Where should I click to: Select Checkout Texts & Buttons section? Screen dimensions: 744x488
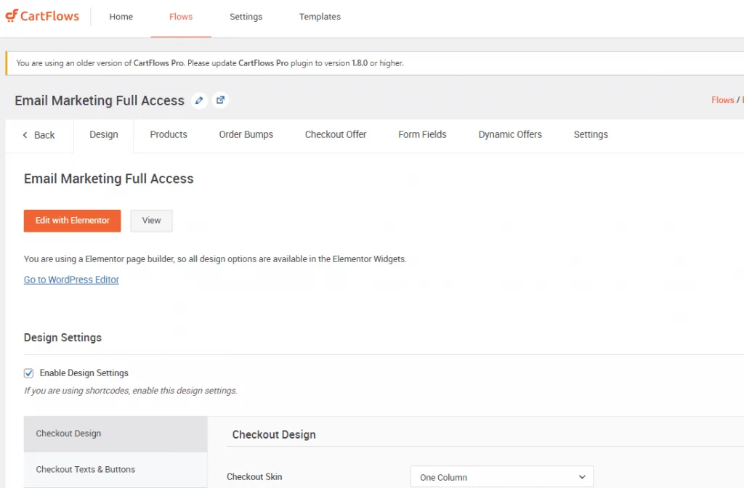coord(86,469)
